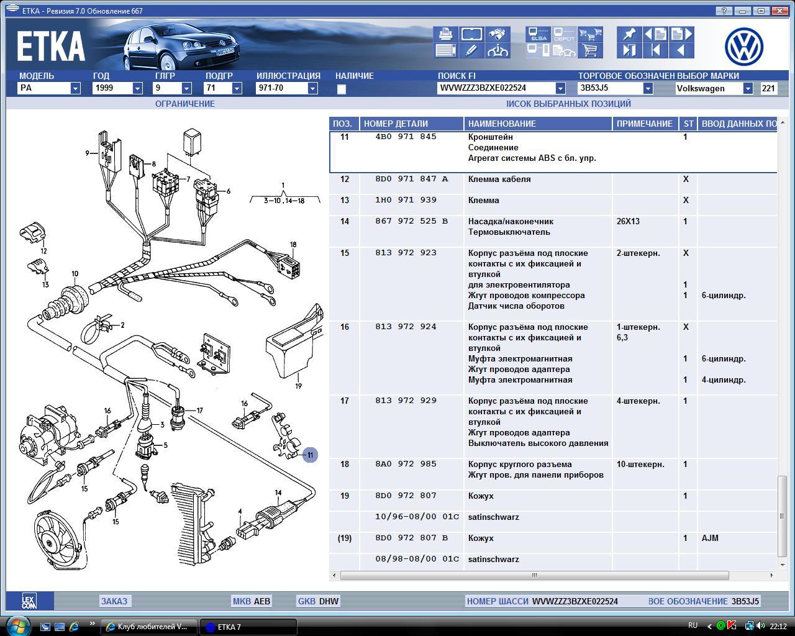Select part number 8A0 972 985
This screenshot has height=636, width=795.
406,464
